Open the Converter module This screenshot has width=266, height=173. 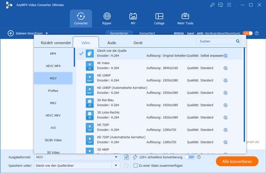pyautogui.click(x=81, y=19)
